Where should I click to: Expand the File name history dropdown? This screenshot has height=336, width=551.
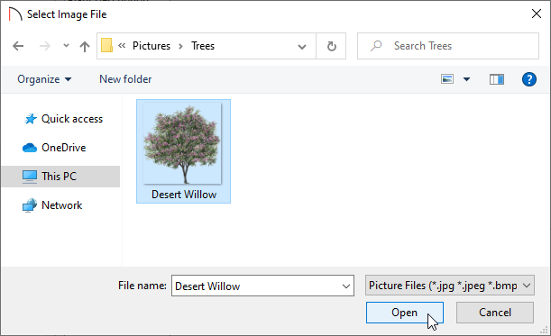(346, 286)
